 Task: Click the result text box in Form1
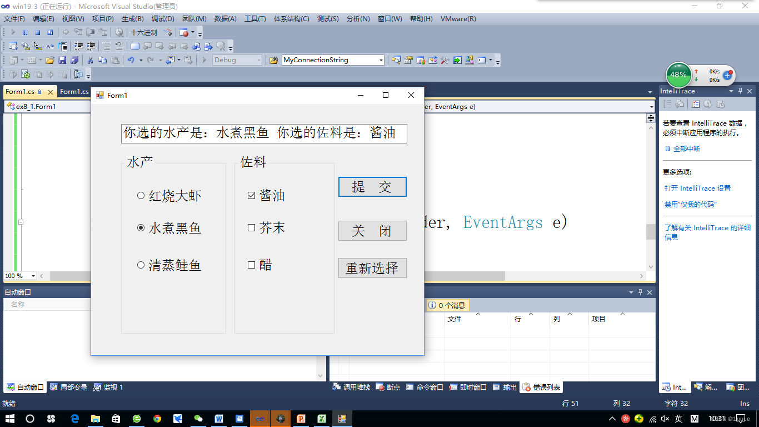click(264, 133)
